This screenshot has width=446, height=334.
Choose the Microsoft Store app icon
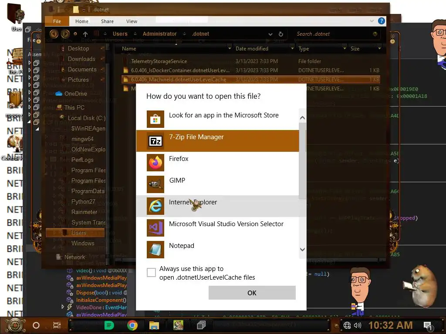(x=155, y=119)
